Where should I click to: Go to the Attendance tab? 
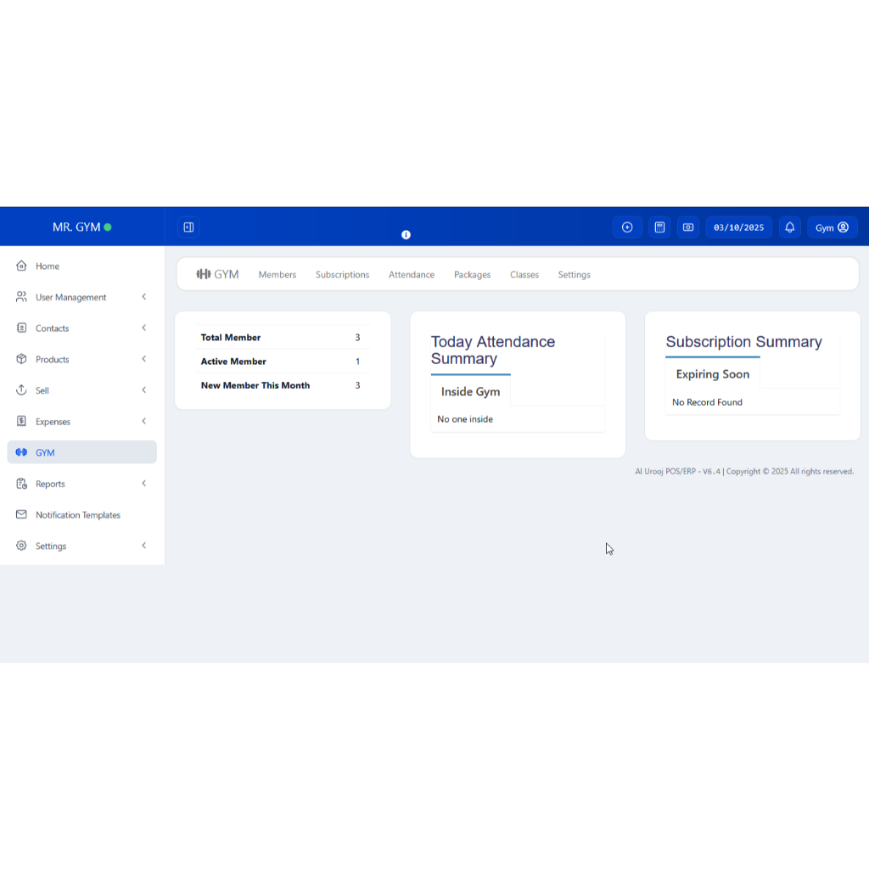click(x=412, y=275)
